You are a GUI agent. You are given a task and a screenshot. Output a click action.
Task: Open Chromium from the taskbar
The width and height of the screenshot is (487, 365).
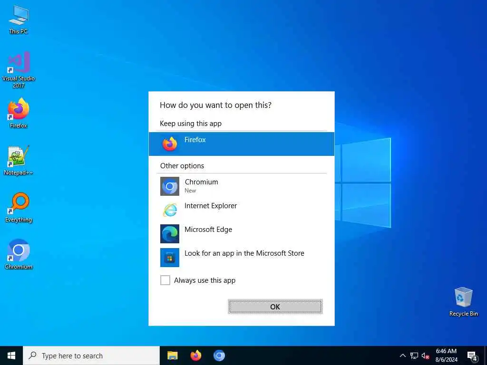pos(219,355)
